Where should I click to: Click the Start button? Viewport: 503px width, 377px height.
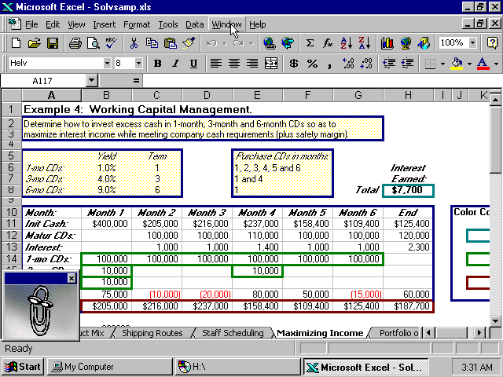pyautogui.click(x=22, y=367)
